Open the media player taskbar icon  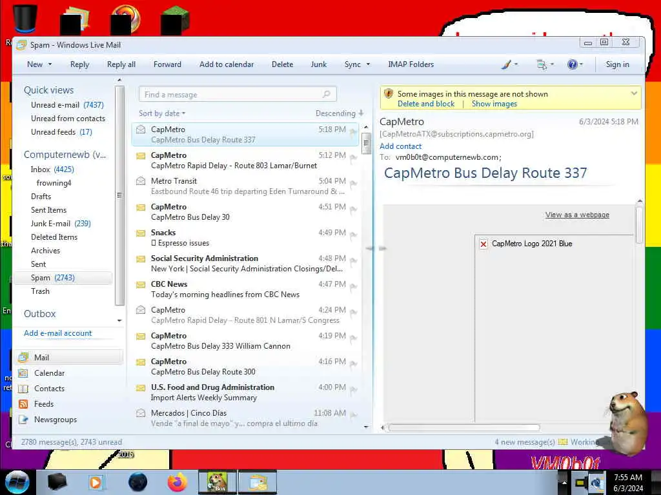pyautogui.click(x=96, y=482)
